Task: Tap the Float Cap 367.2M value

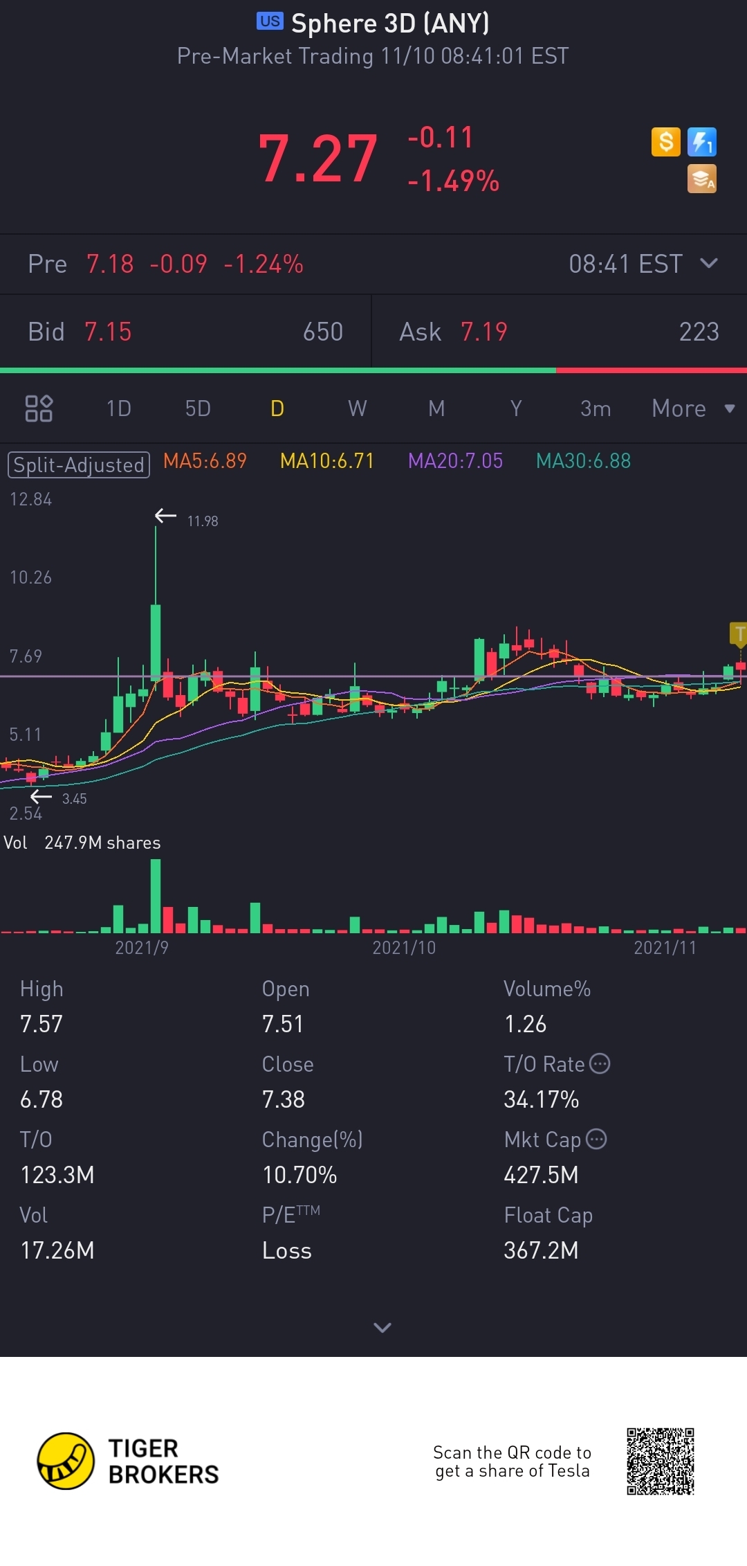Action: tap(541, 1250)
